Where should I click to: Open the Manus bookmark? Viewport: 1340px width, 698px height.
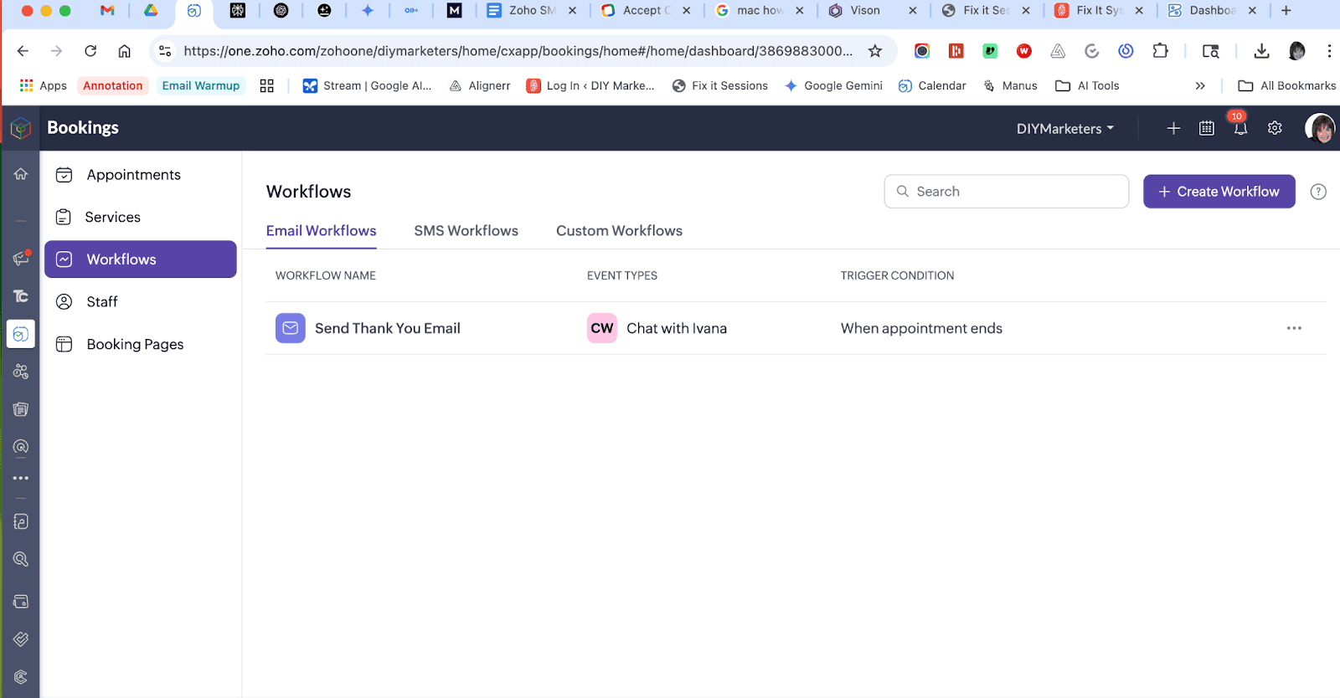coord(1010,85)
